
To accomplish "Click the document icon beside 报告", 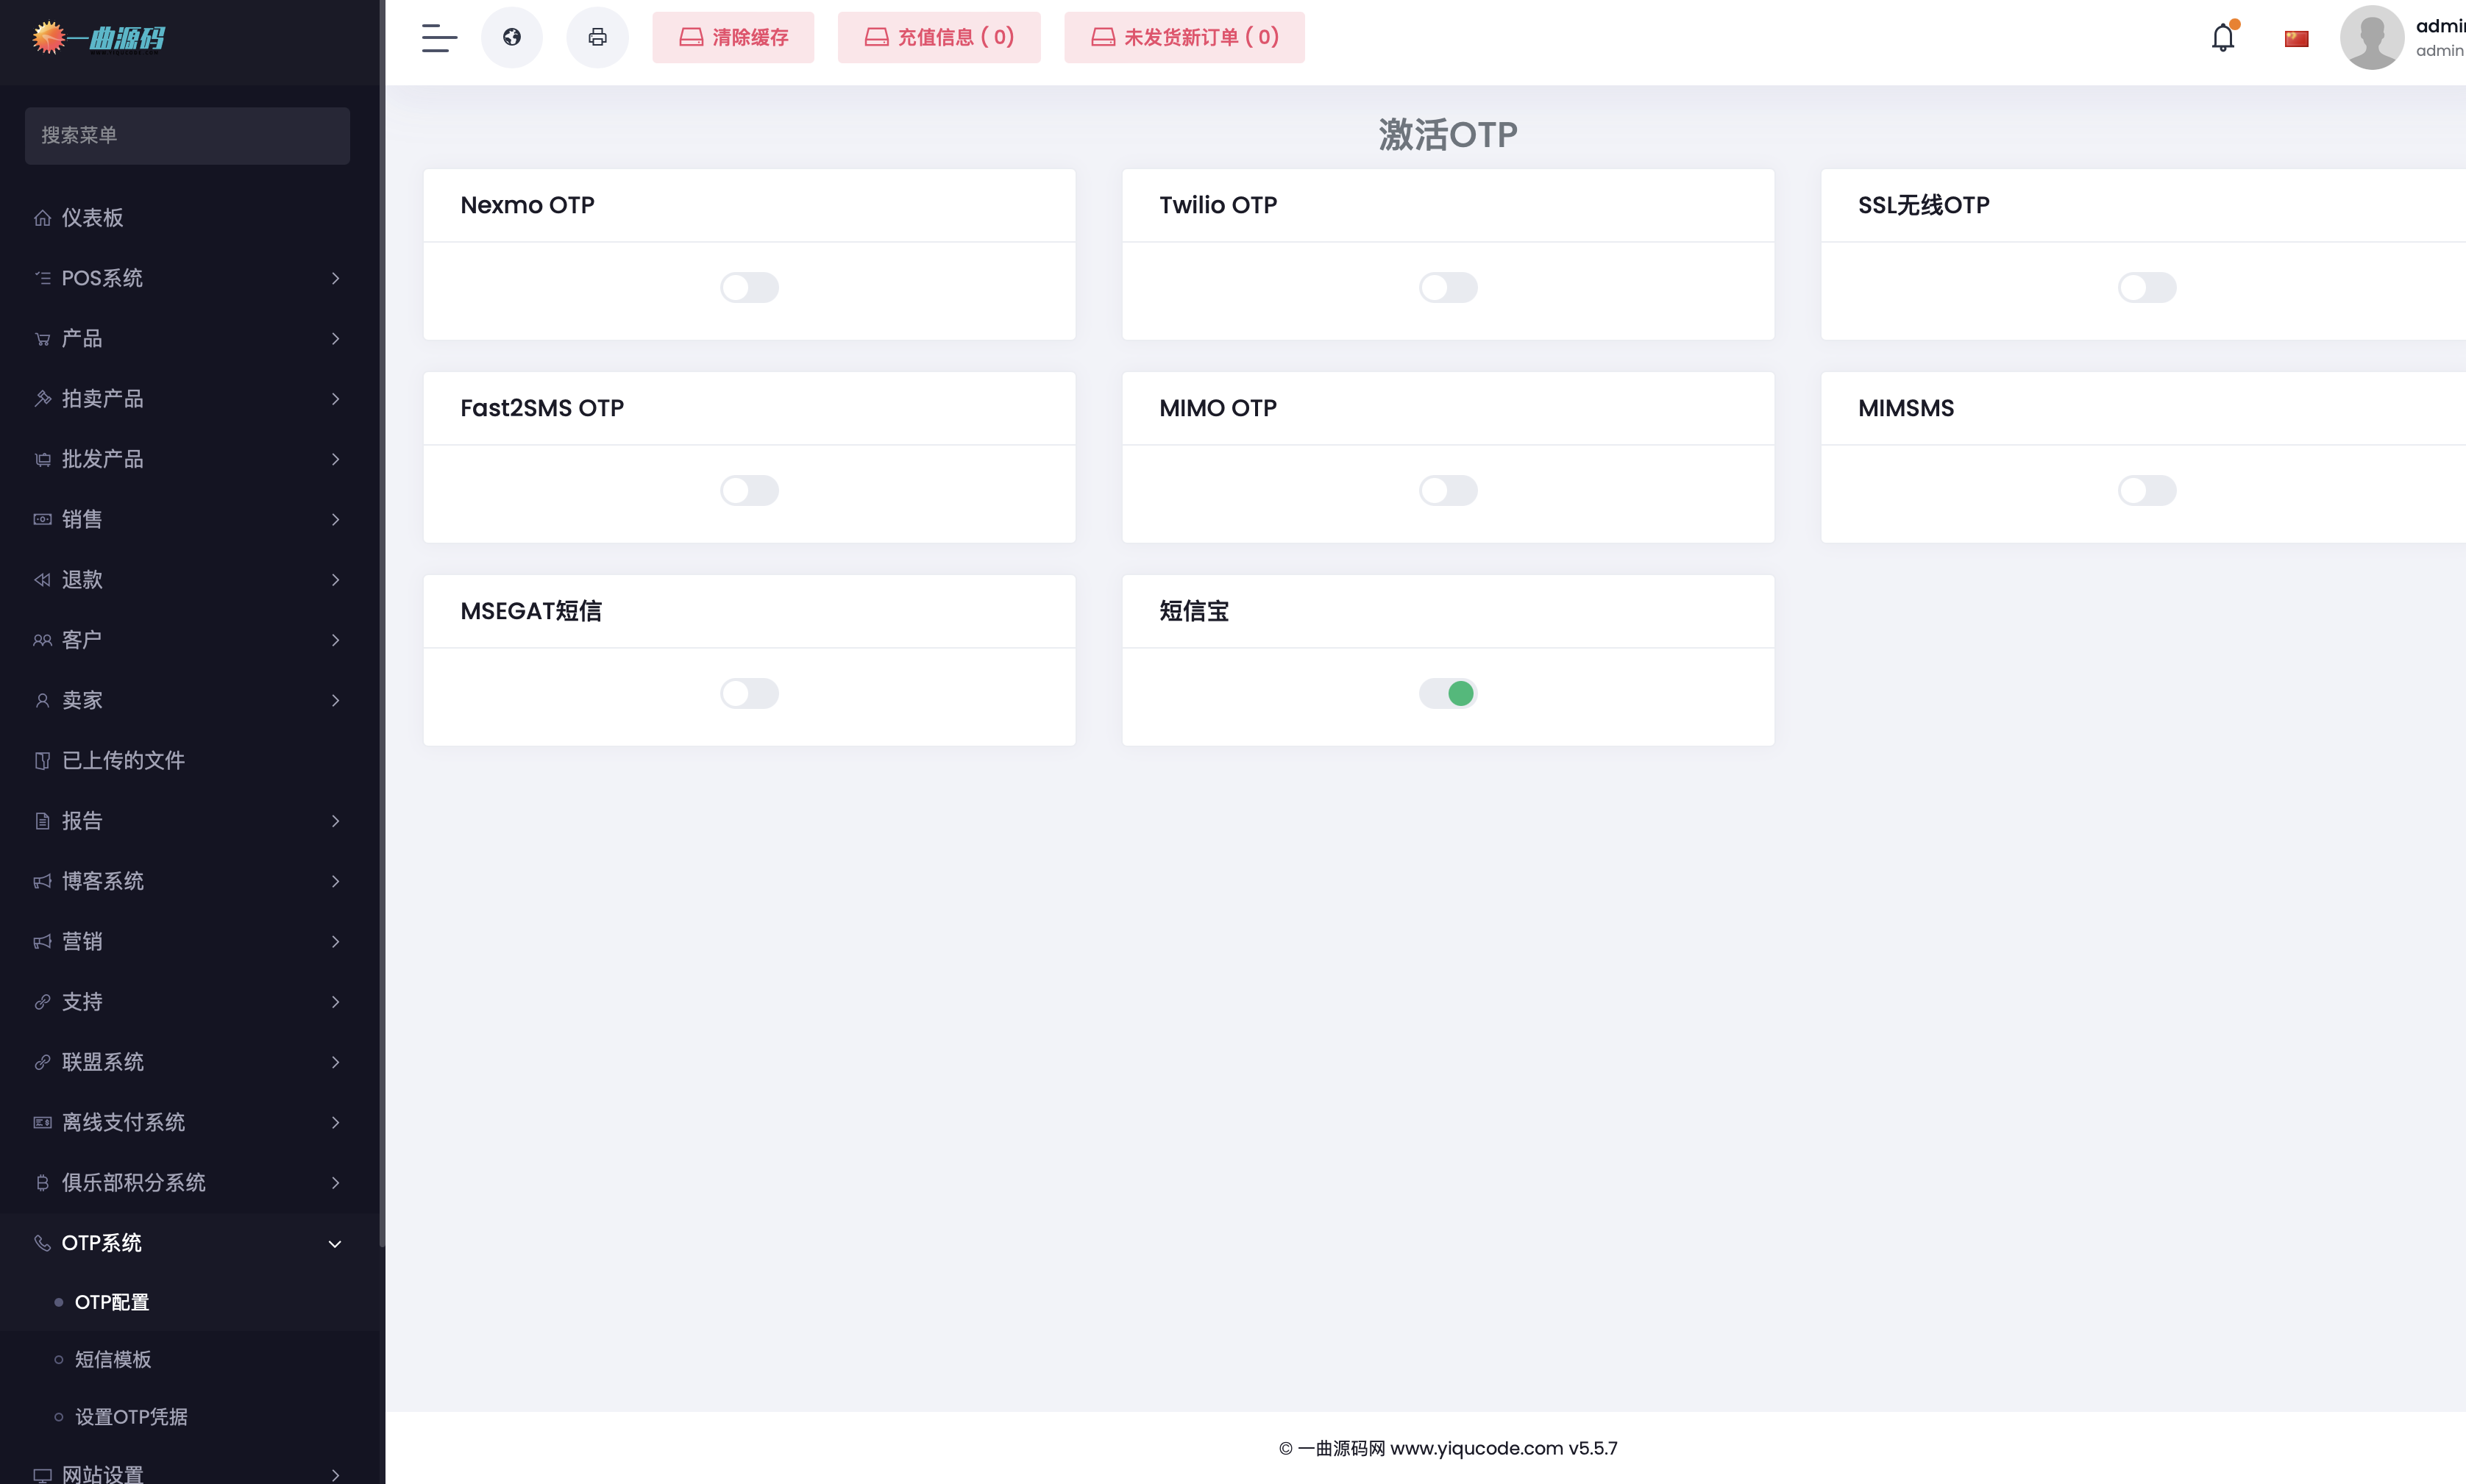I will (x=42, y=821).
